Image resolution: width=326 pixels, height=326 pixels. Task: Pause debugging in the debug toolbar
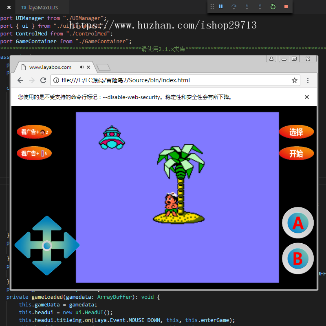pyautogui.click(x=220, y=7)
